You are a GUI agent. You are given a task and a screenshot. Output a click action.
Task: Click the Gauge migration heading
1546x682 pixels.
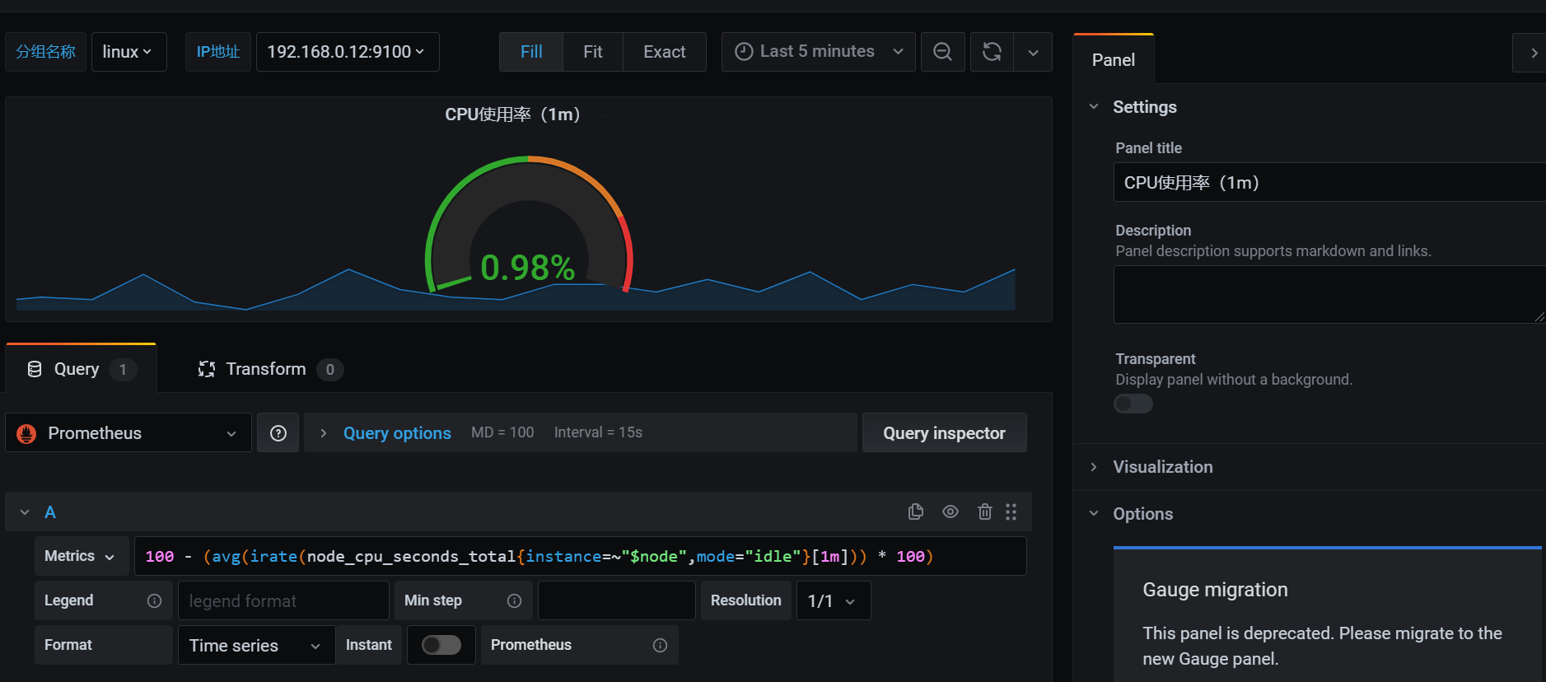tap(1215, 590)
